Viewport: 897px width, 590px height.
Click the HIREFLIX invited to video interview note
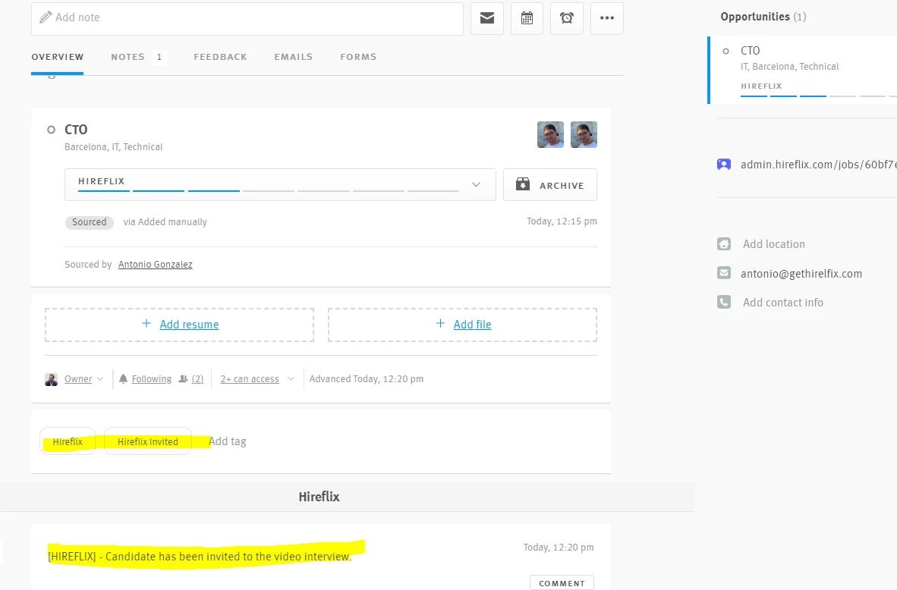click(x=200, y=557)
